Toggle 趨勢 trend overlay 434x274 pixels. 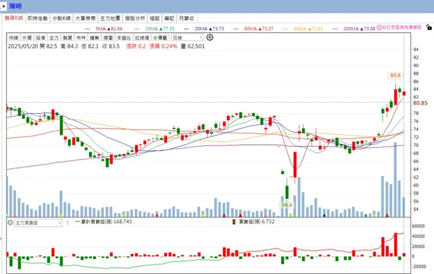pos(94,38)
